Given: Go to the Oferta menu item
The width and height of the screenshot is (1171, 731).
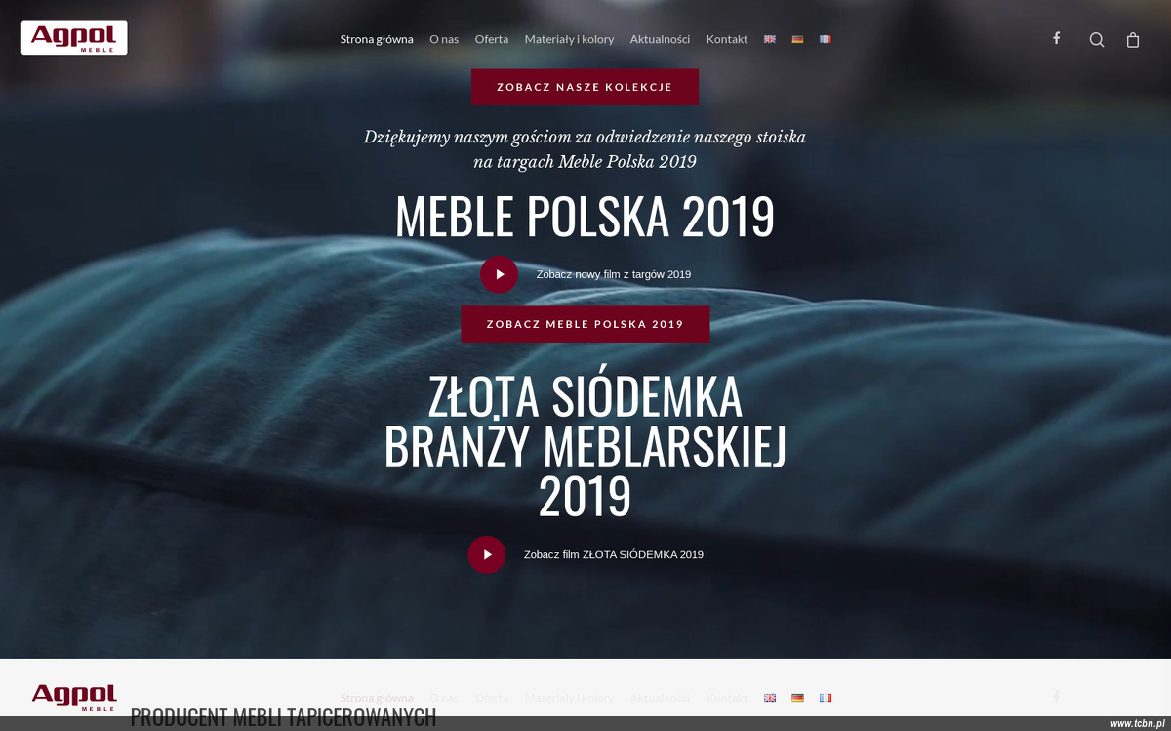Looking at the screenshot, I should pos(492,39).
